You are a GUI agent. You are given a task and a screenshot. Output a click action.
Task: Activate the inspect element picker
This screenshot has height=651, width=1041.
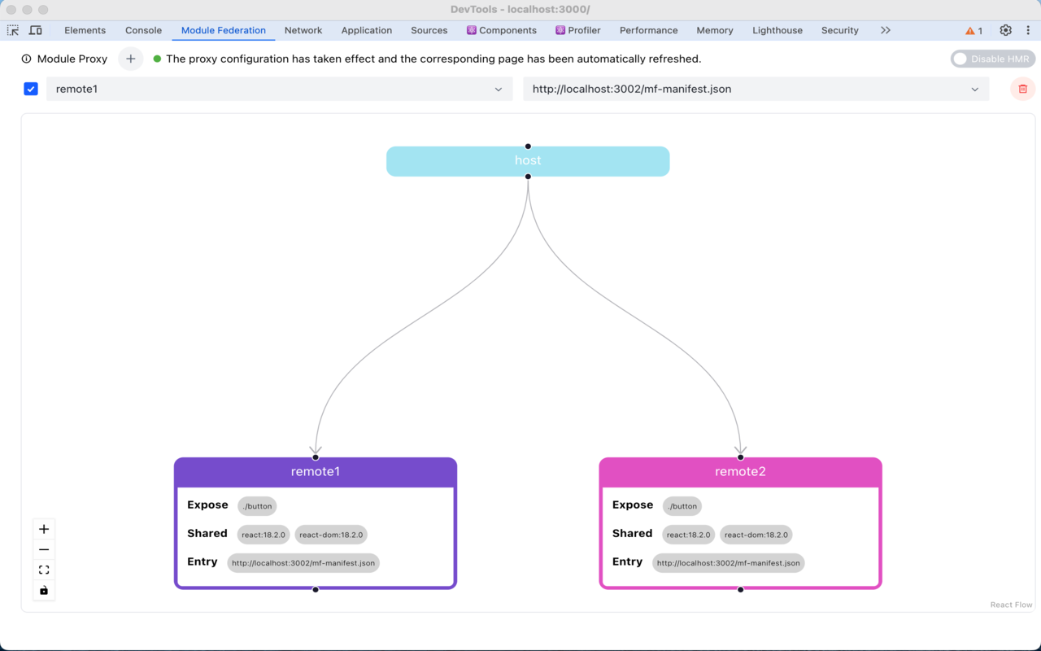[13, 30]
